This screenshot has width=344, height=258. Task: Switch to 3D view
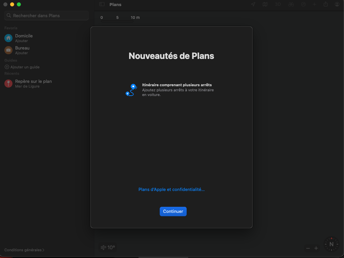coord(278,4)
